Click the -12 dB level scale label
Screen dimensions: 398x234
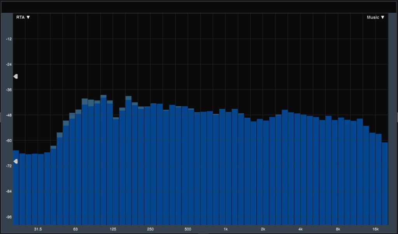(9, 39)
